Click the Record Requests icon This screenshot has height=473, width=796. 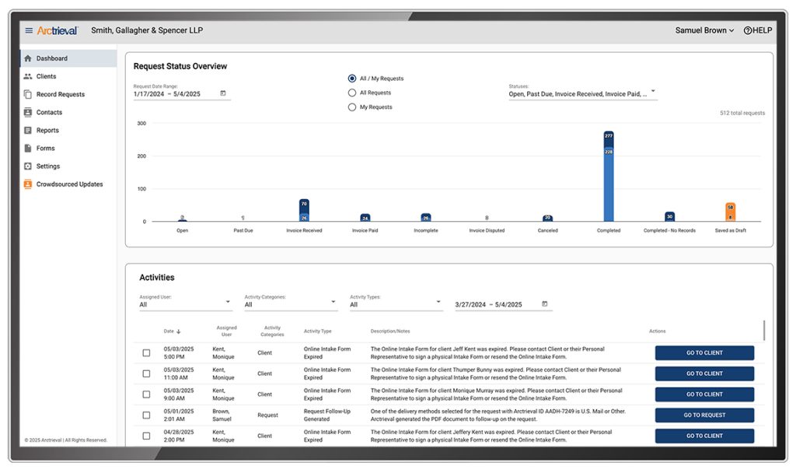pos(28,94)
